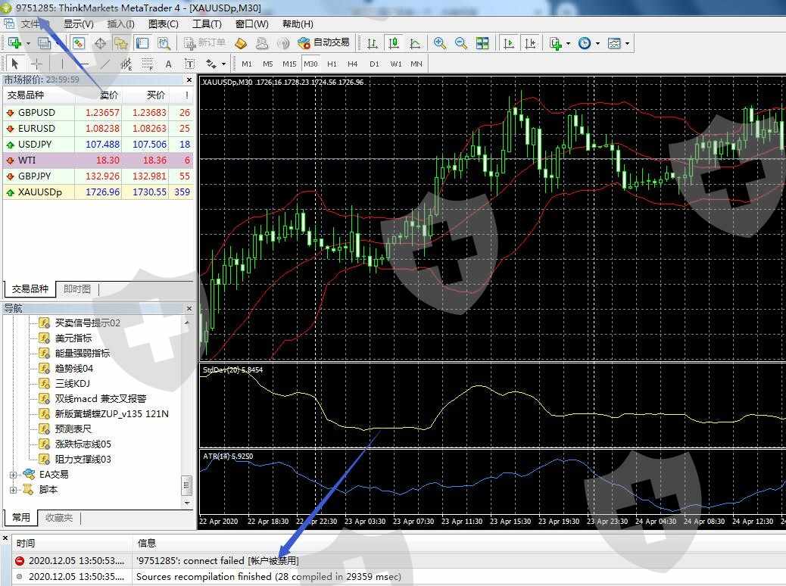Switch chart to bar chart style

pos(373,43)
